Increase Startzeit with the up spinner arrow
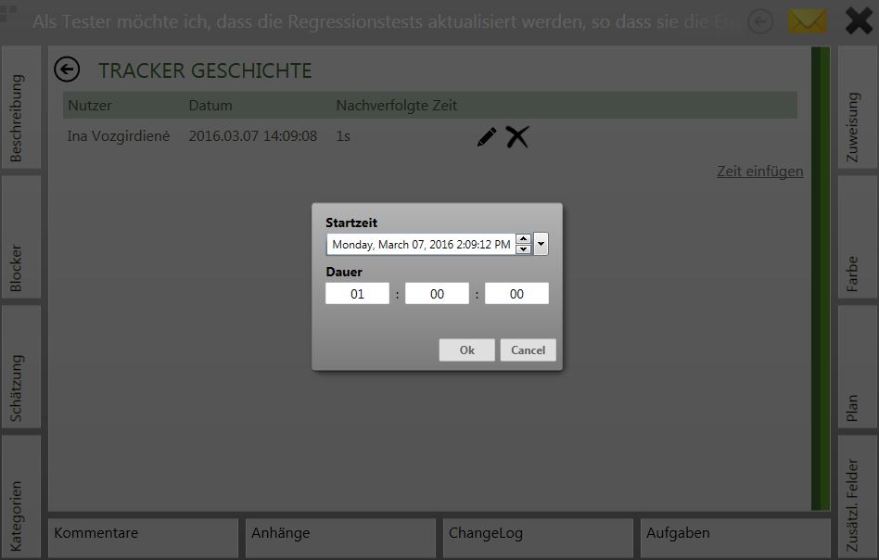This screenshot has height=560, width=879. point(523,239)
